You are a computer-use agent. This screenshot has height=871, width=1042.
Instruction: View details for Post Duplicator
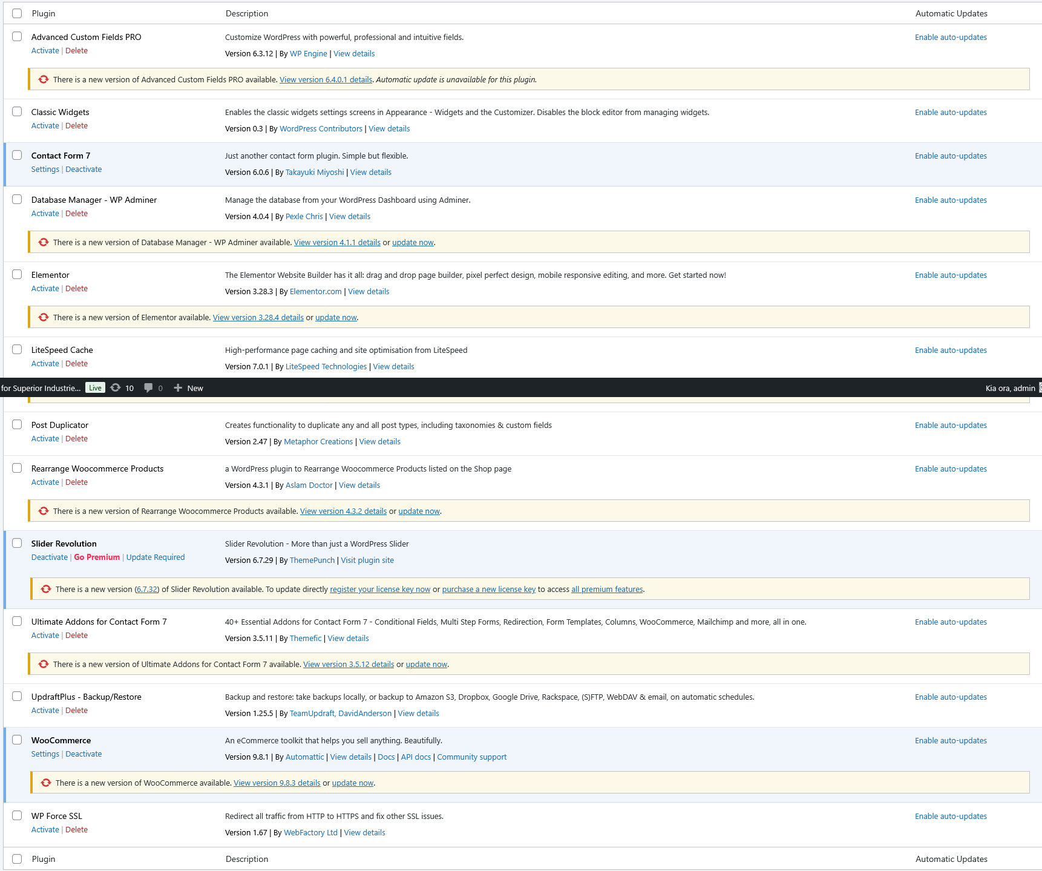click(380, 441)
